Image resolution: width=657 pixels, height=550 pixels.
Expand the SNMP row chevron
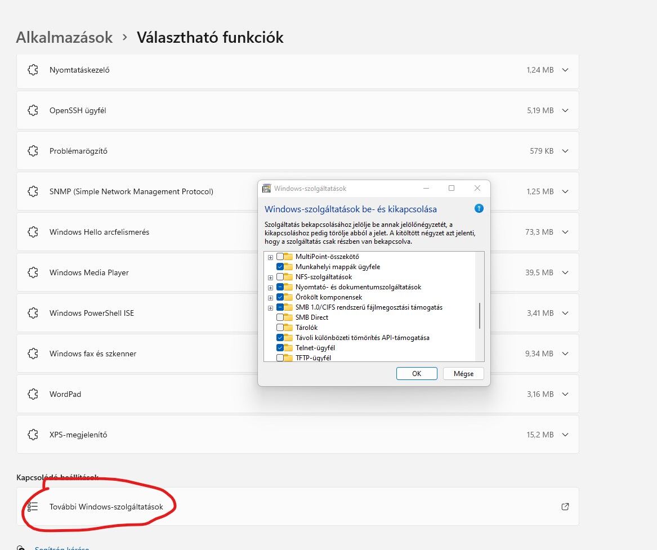click(x=565, y=191)
